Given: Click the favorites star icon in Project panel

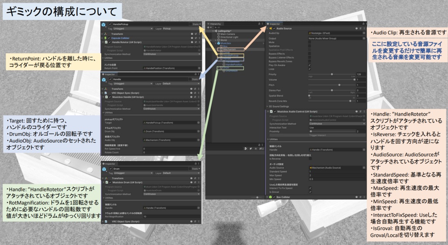Looking at the screenshot, I should click(255, 148).
